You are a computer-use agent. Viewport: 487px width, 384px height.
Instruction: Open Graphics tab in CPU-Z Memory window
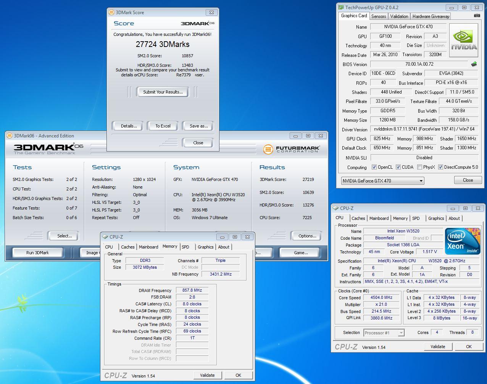coord(205,247)
